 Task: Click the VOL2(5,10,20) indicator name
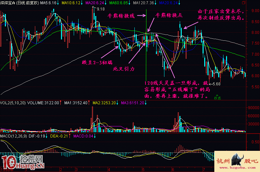13,103
